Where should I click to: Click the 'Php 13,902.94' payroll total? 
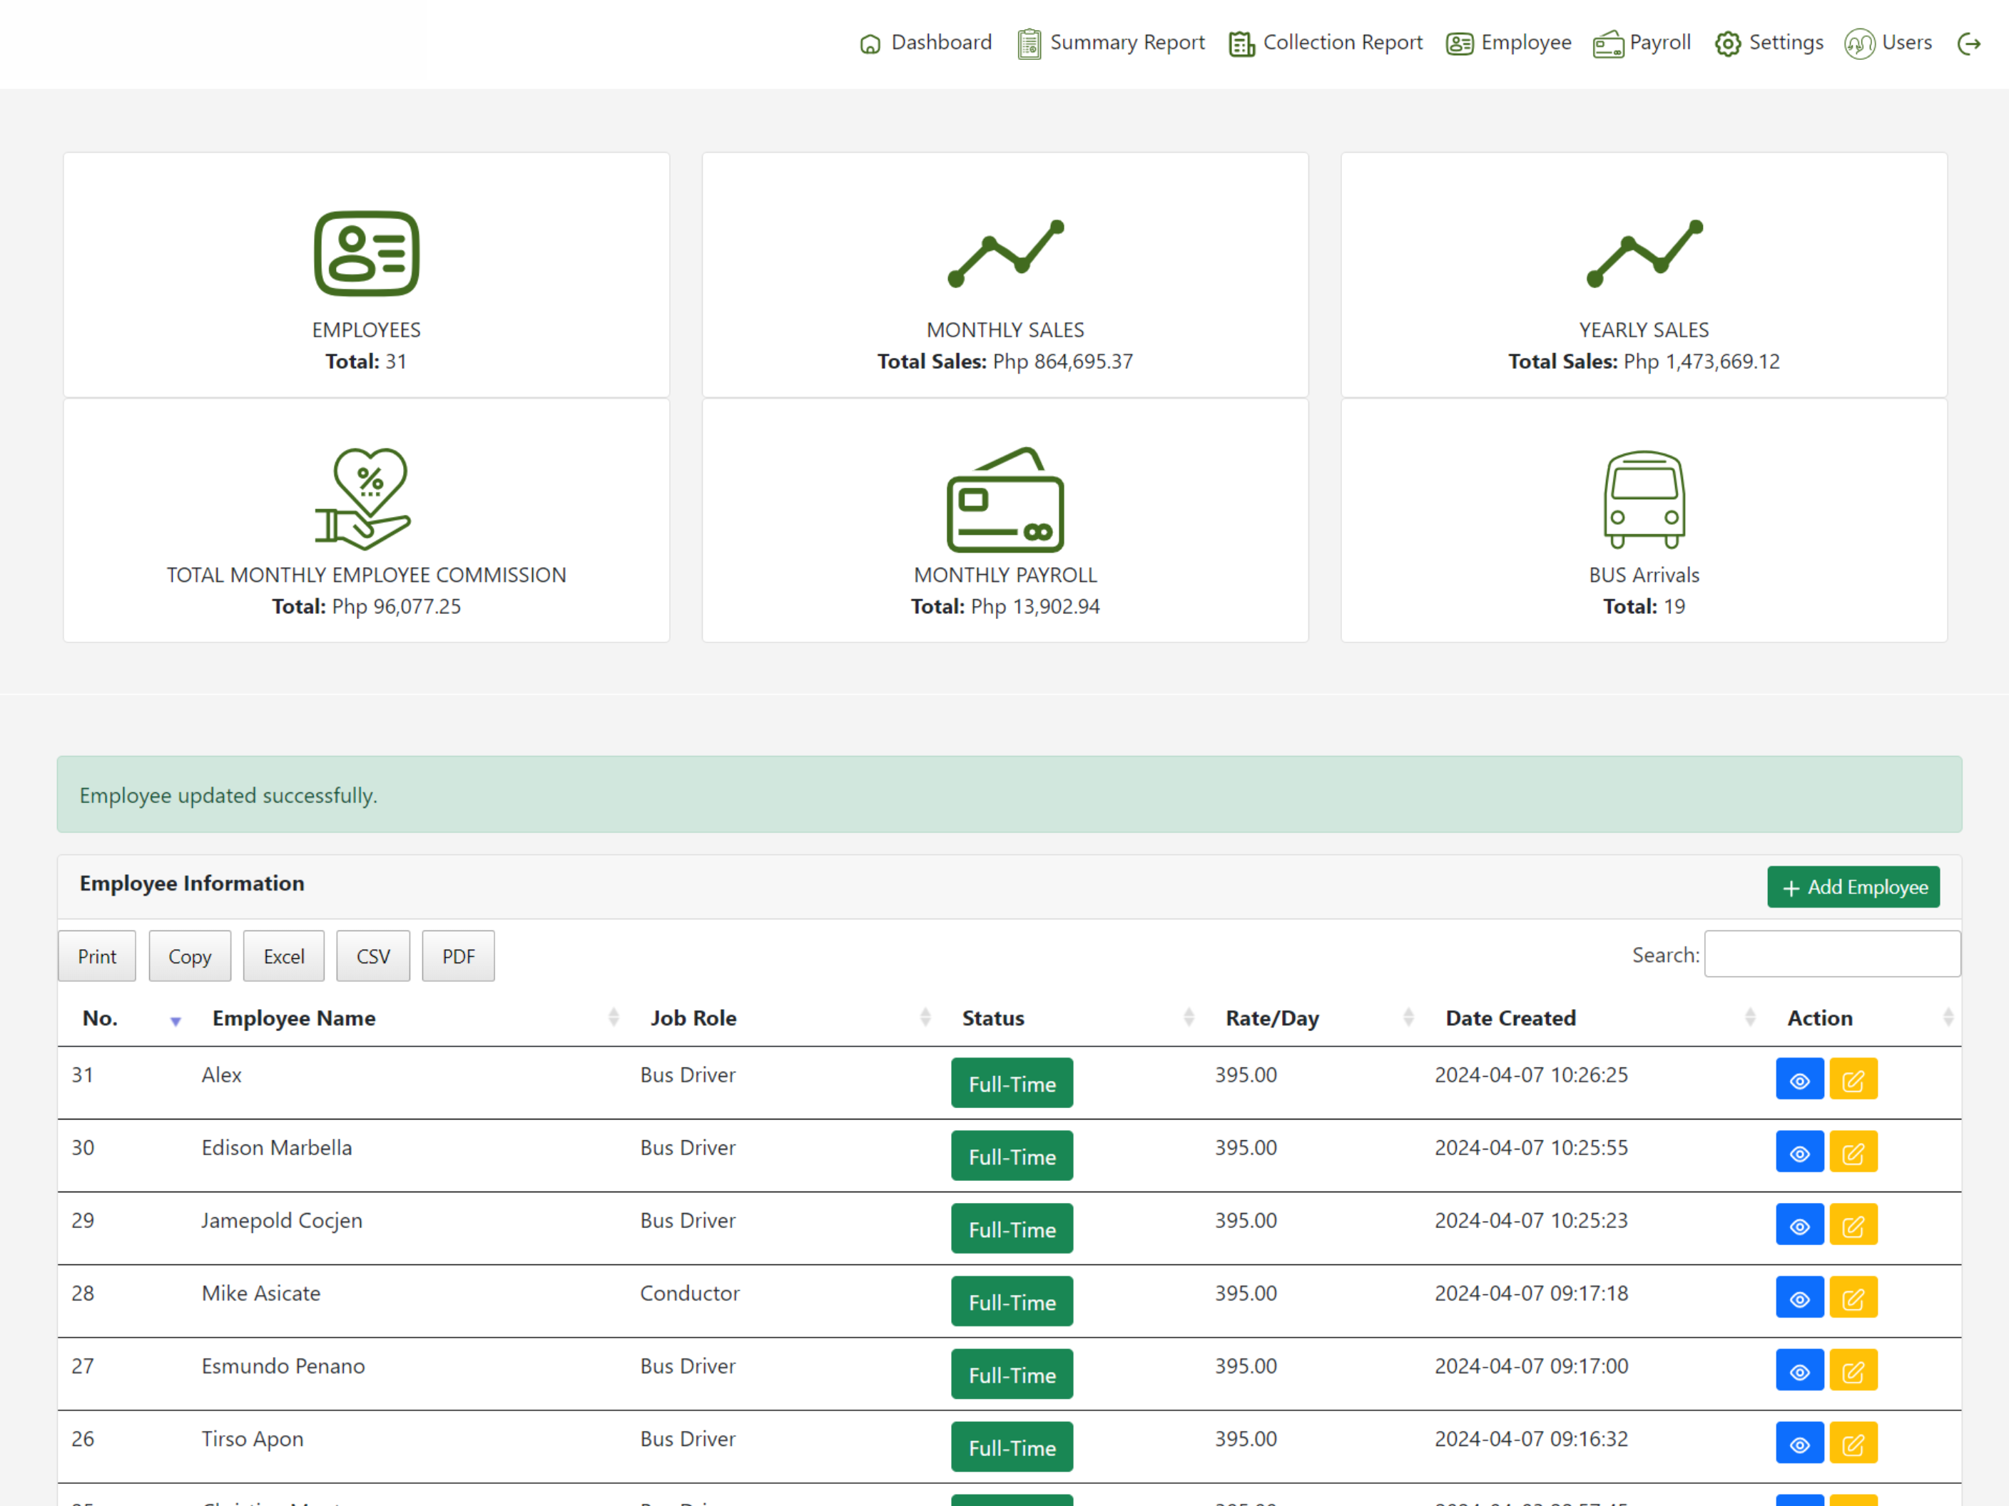coord(1034,606)
